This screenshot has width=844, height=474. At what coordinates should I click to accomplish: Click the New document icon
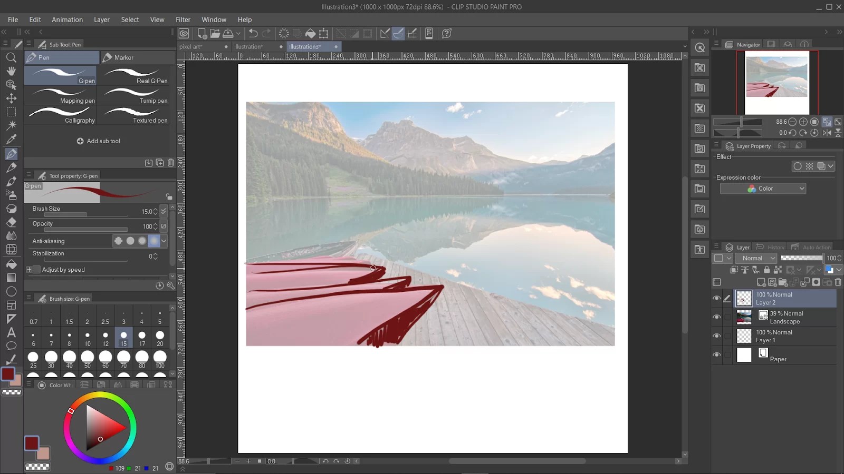(202, 34)
